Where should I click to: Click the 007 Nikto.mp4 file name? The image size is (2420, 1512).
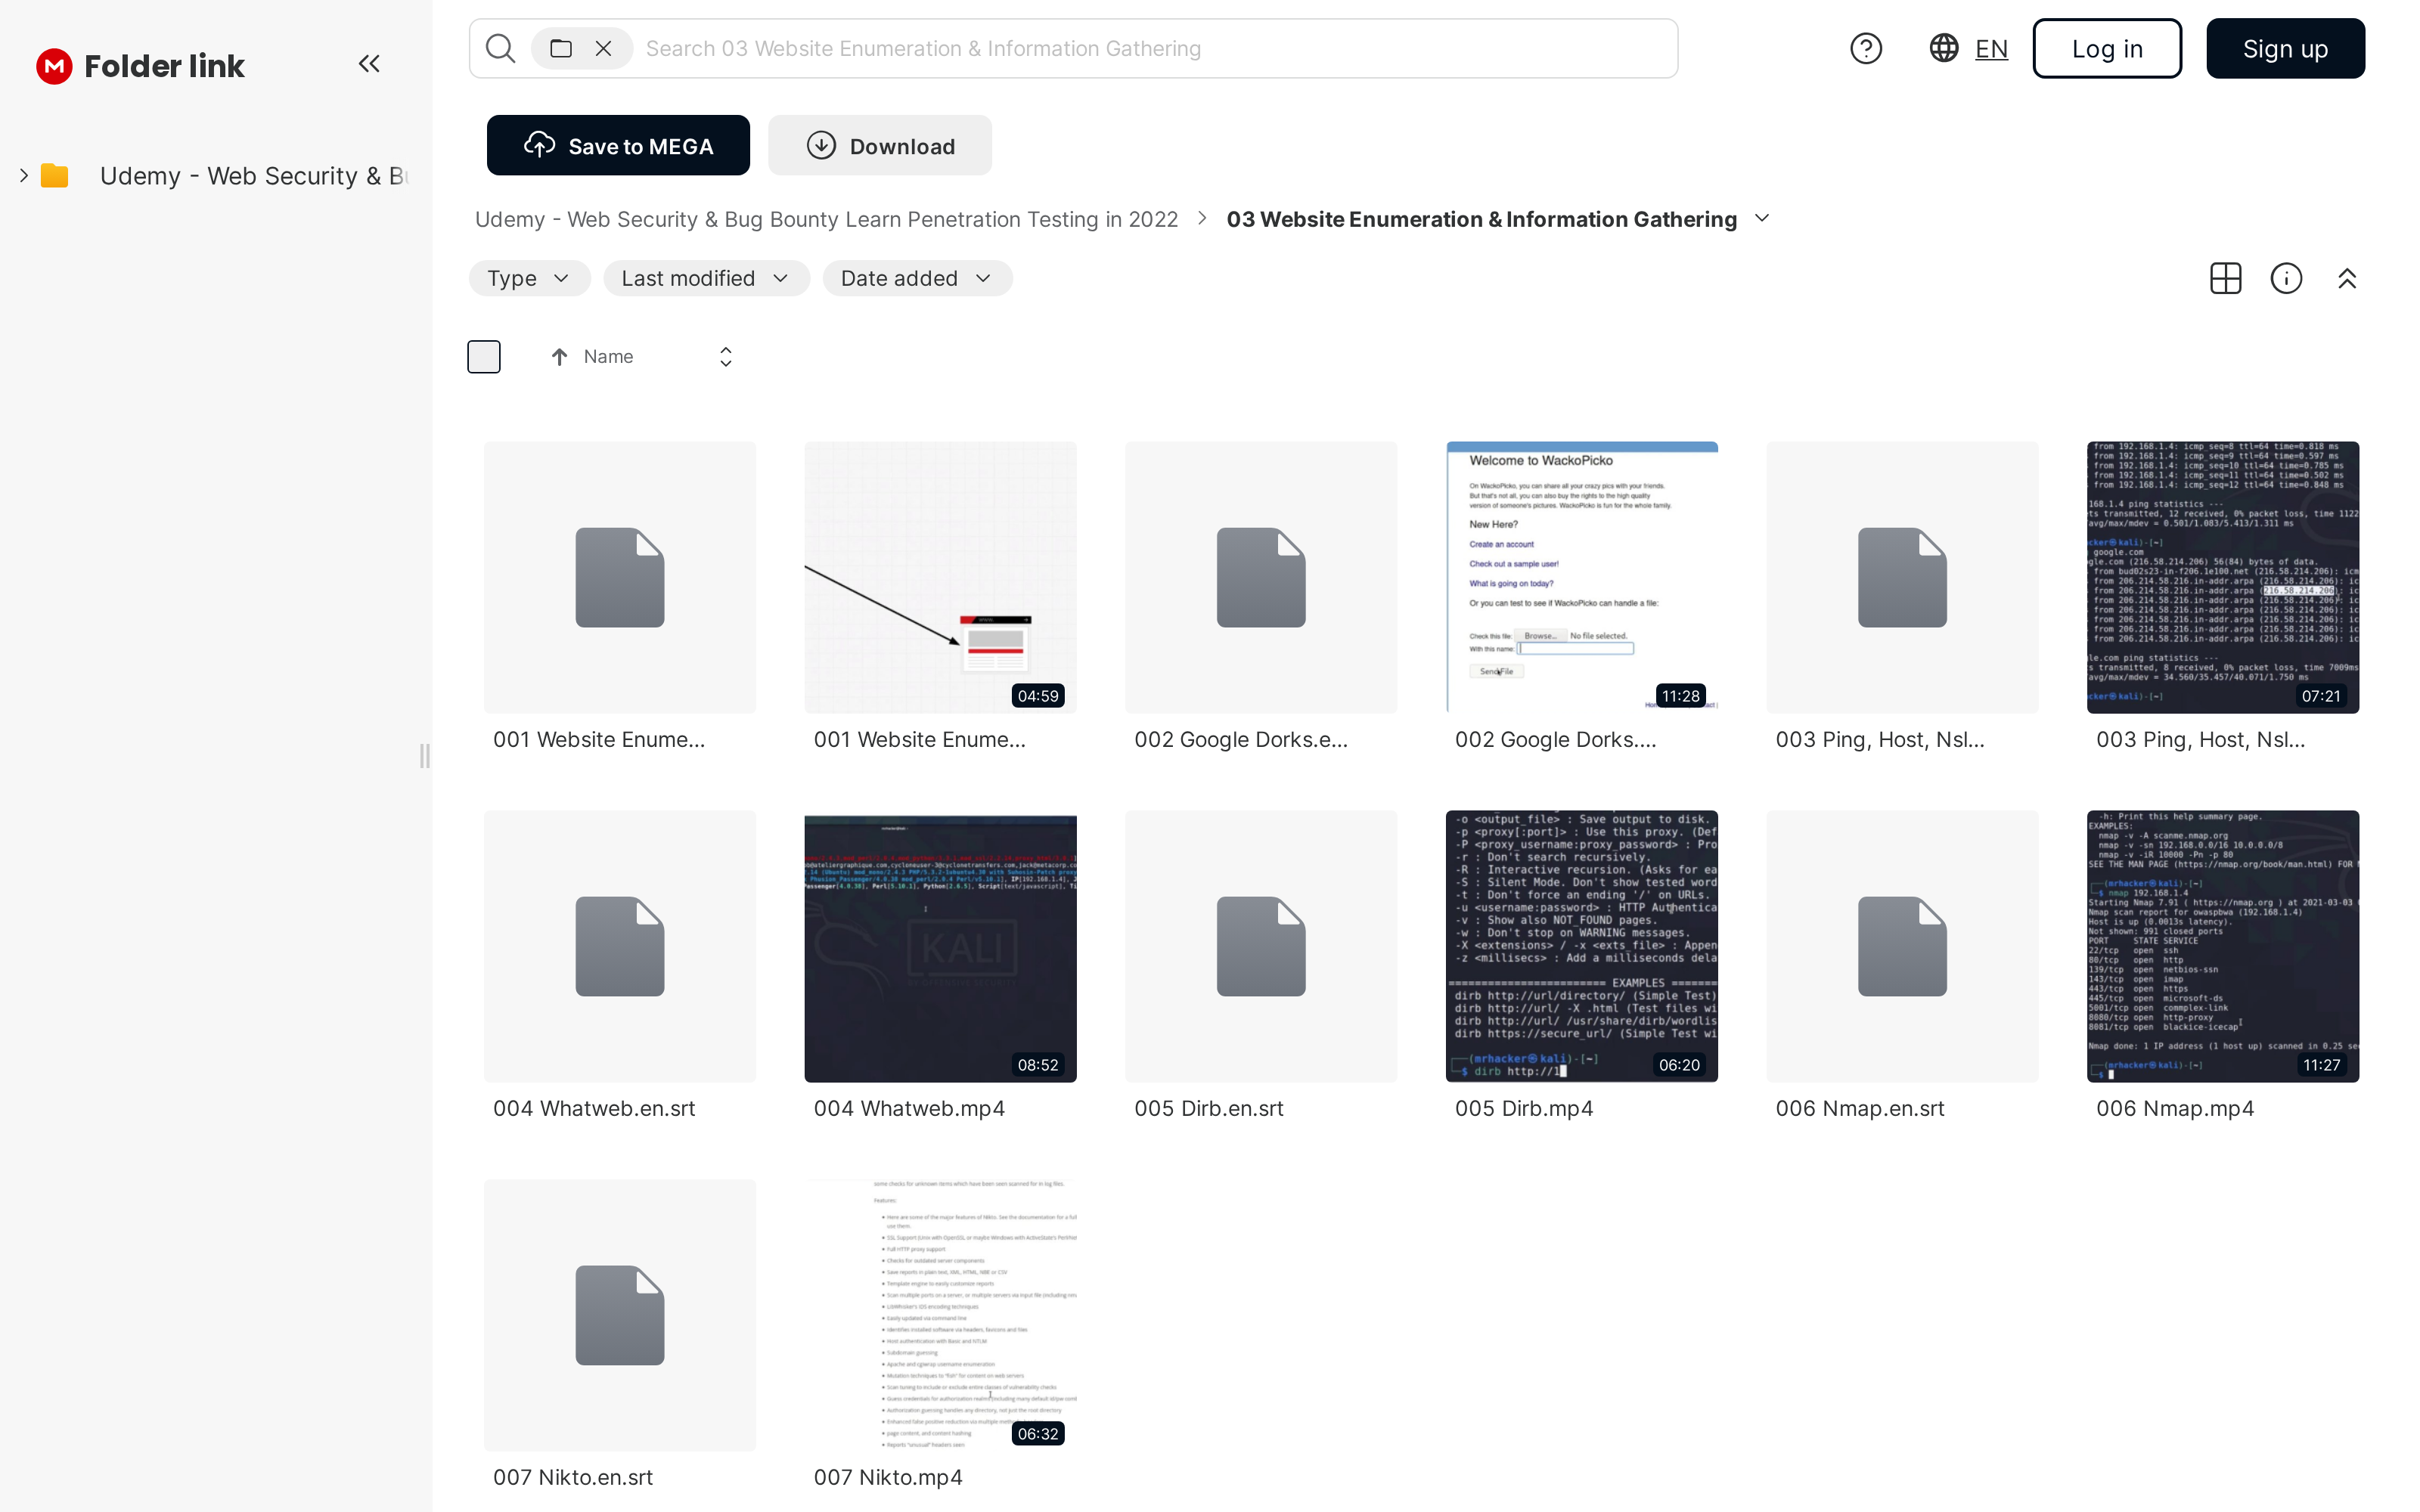(888, 1477)
